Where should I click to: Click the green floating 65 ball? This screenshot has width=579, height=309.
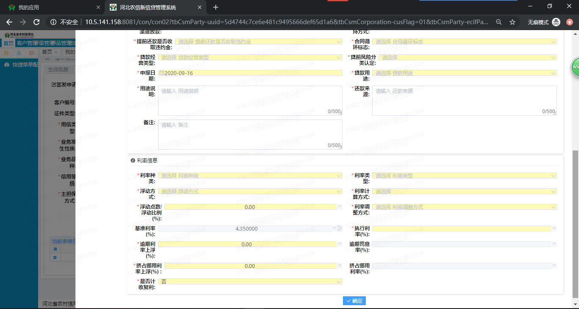click(x=575, y=67)
